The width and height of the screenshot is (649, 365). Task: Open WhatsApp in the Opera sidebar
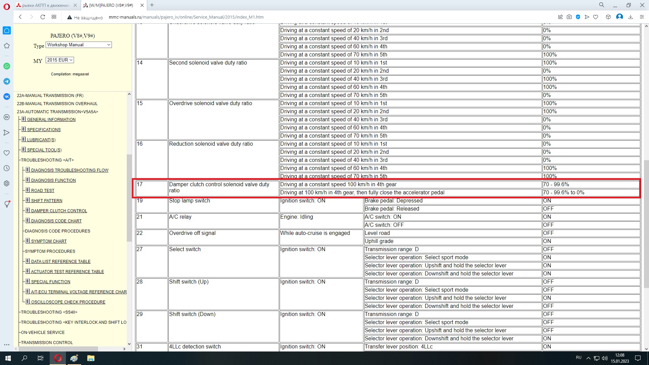7,66
